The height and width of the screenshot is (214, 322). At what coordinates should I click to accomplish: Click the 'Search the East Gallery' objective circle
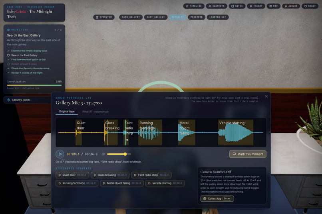8,55
